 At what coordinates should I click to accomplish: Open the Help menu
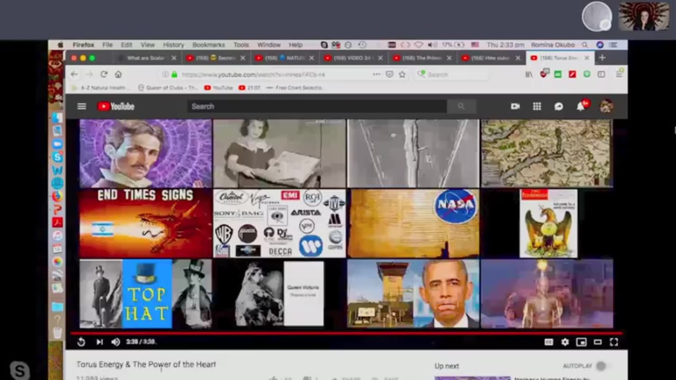pyautogui.click(x=296, y=45)
